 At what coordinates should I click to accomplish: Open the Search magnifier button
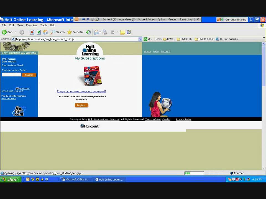point(58,32)
